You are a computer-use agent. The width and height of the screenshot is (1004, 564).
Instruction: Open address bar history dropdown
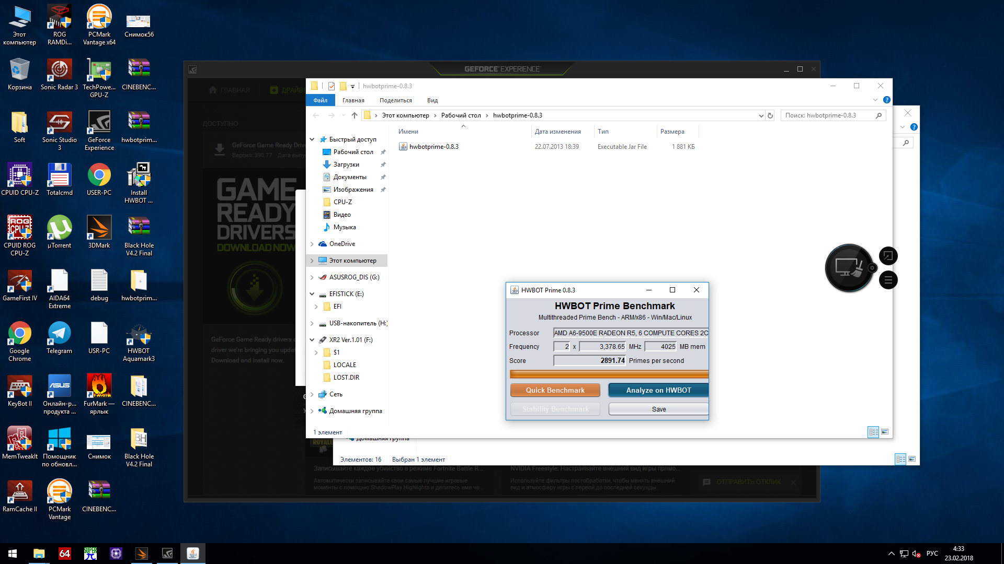(x=761, y=115)
